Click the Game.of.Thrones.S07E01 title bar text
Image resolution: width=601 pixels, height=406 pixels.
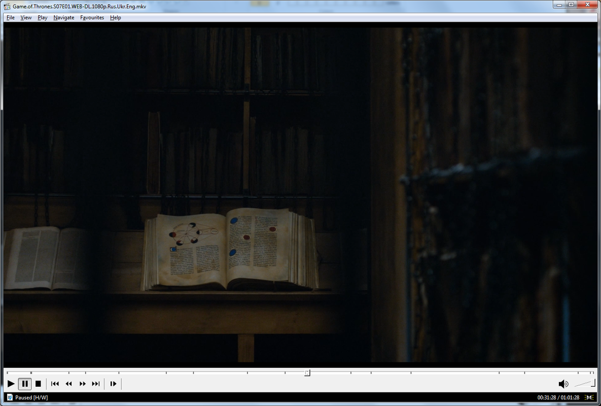tap(79, 7)
